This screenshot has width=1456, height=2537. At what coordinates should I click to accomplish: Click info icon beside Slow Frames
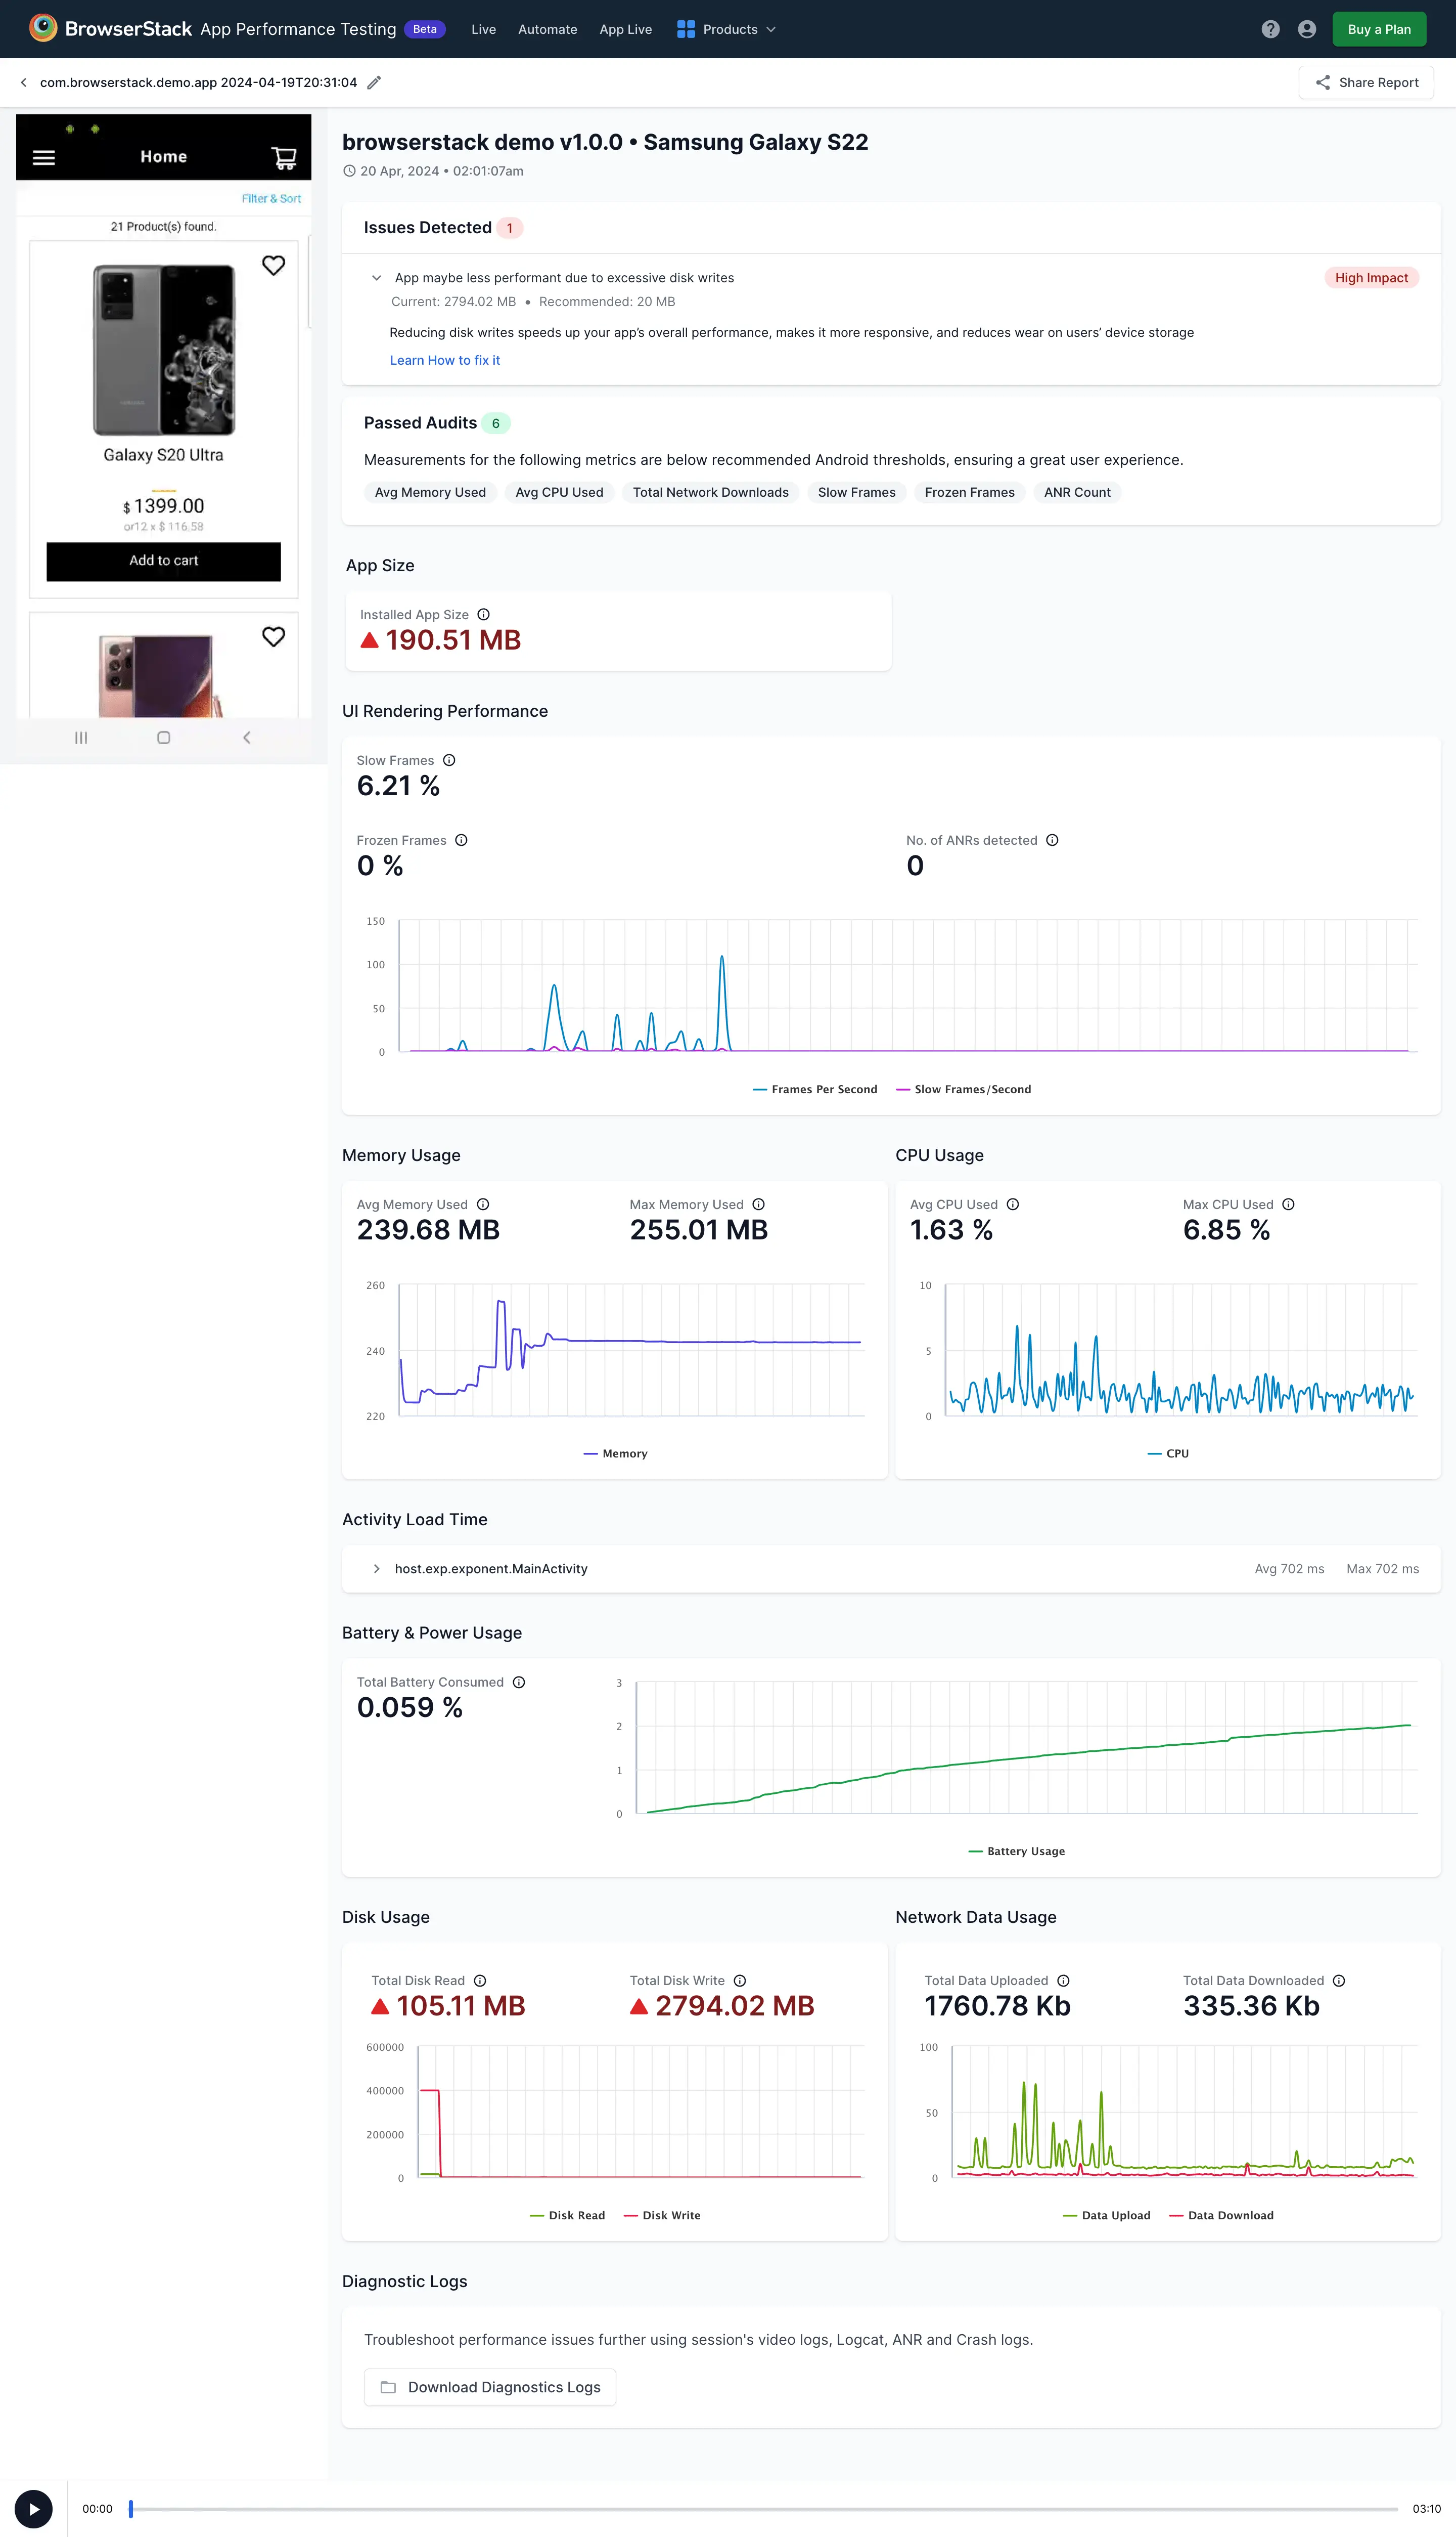[x=449, y=760]
